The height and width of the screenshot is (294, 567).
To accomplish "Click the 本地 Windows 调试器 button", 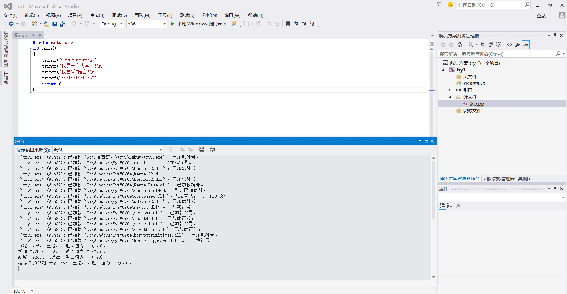I will (197, 24).
